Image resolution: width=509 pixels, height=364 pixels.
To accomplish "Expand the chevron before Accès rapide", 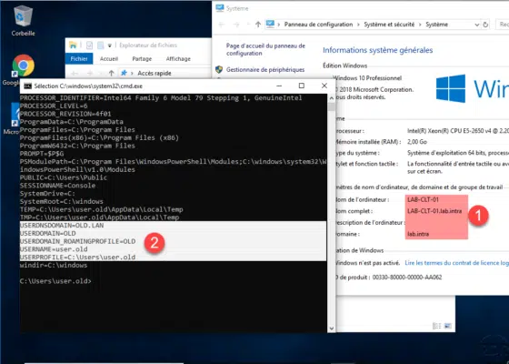I will pyautogui.click(x=132, y=74).
